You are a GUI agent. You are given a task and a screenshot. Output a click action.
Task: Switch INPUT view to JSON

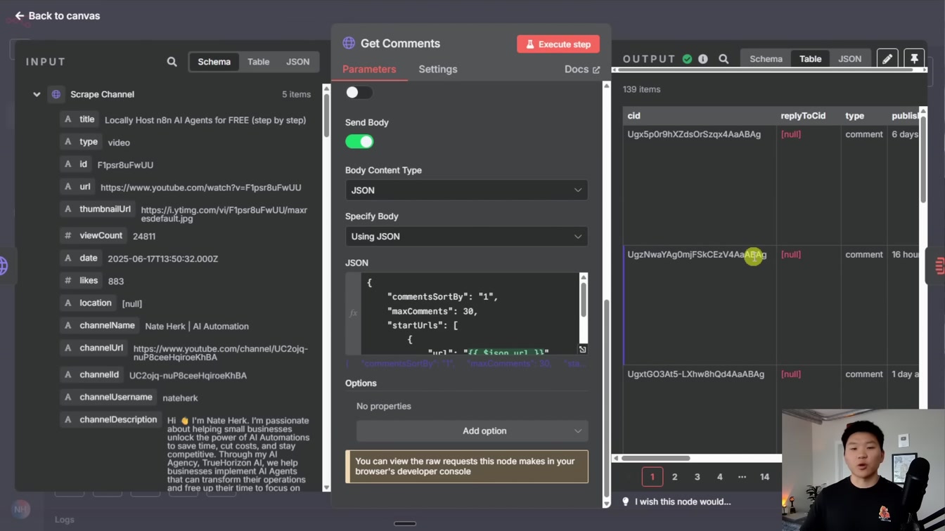[297, 62]
